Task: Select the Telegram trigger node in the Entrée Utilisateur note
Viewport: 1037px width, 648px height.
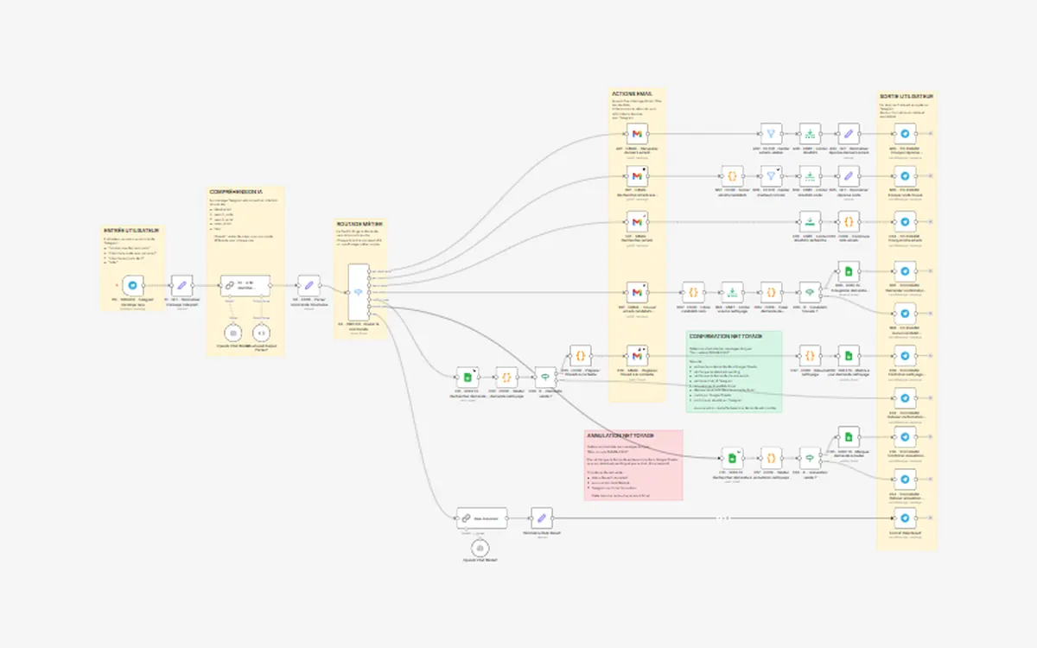Action: pos(133,286)
